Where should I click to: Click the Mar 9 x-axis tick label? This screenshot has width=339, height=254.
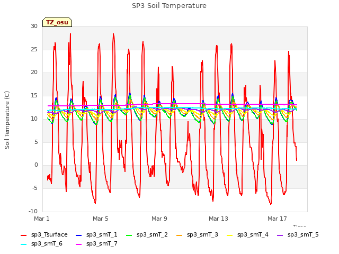tap(159, 219)
